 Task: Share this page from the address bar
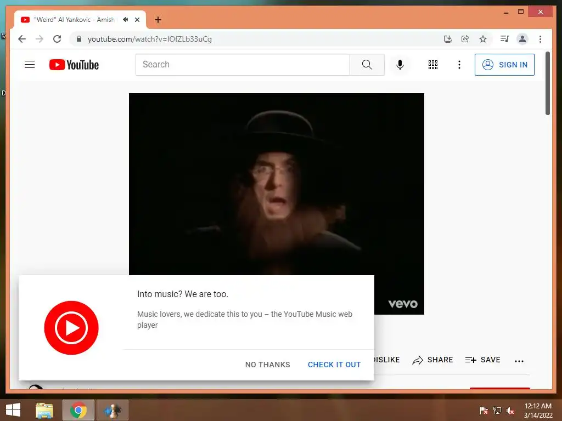[465, 39]
